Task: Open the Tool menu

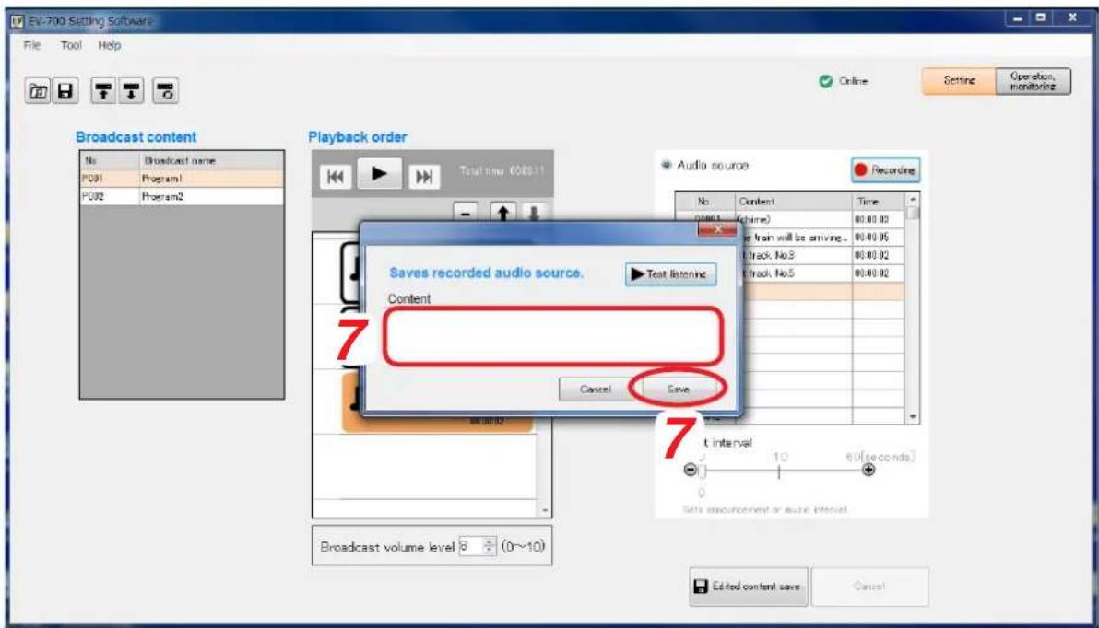Action: click(71, 45)
